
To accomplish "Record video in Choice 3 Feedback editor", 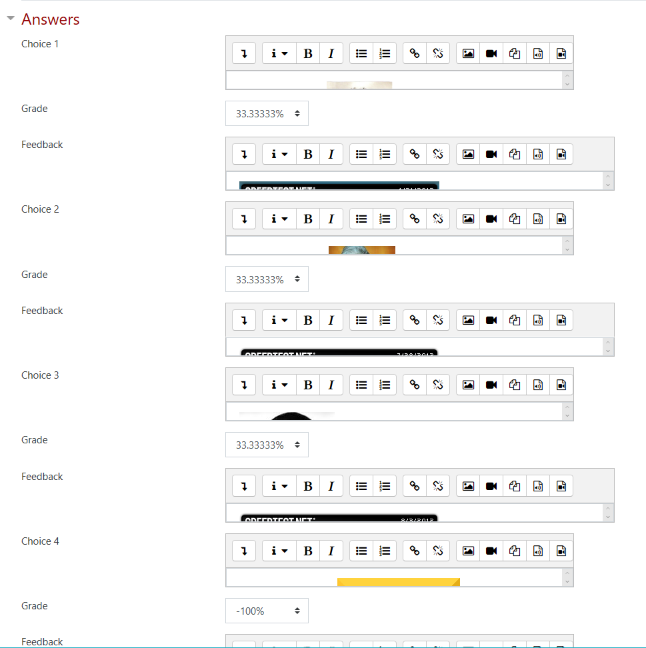I will [561, 486].
